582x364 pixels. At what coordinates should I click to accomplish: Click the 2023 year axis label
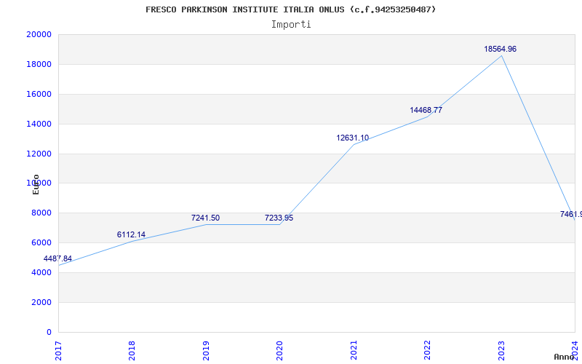point(501,349)
